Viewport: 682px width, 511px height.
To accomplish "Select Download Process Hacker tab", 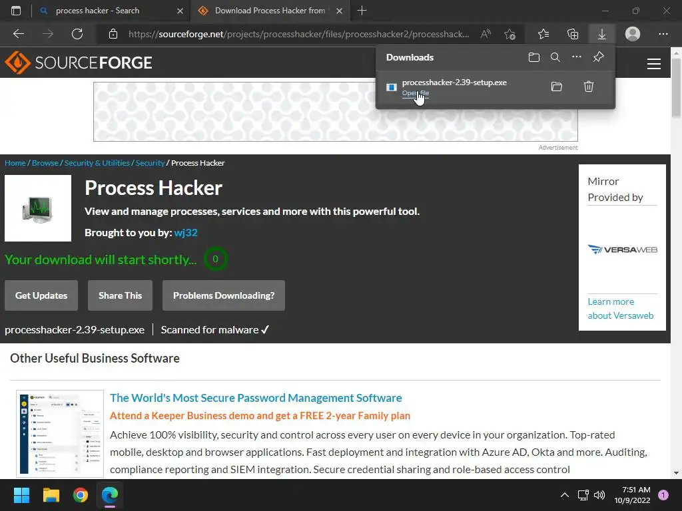I will click(x=270, y=11).
